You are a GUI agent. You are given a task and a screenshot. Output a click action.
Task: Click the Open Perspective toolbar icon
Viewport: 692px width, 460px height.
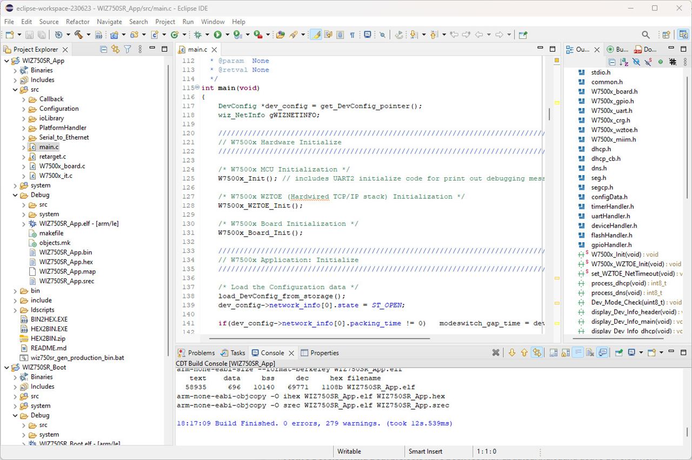666,35
